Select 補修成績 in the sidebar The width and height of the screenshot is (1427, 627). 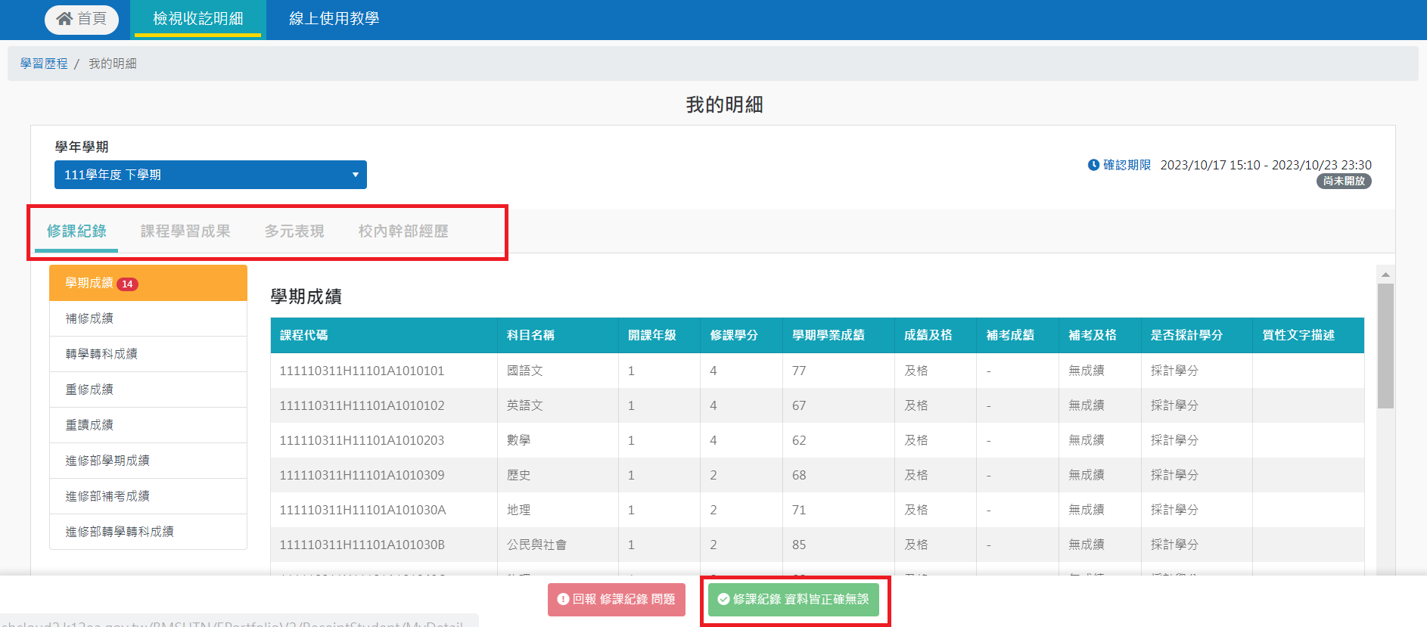pos(89,318)
